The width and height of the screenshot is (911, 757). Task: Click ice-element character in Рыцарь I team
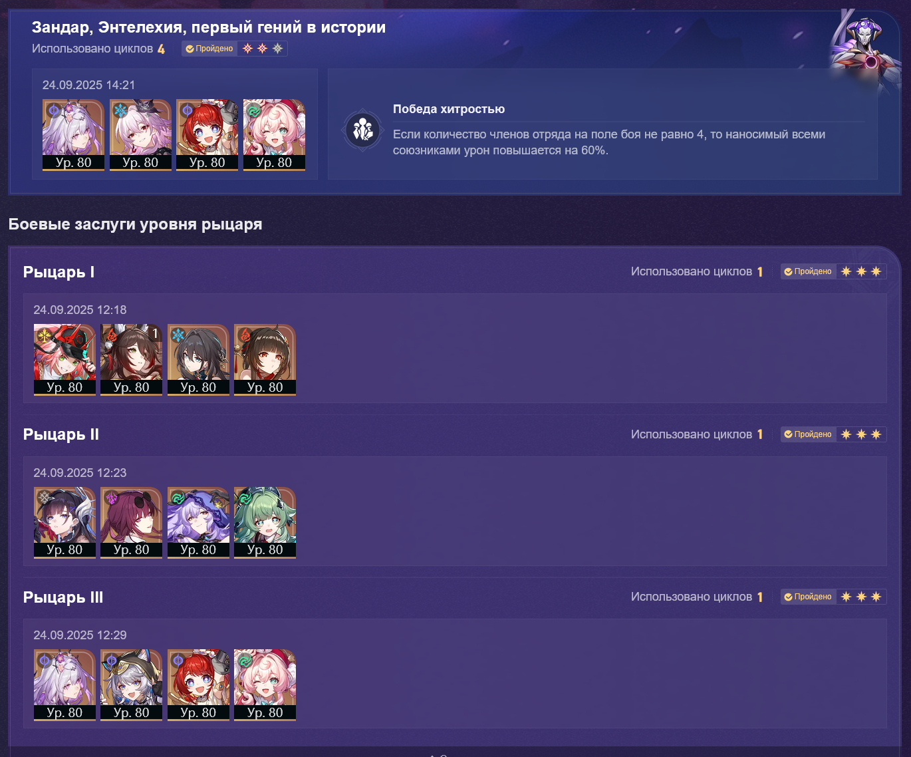coord(198,360)
